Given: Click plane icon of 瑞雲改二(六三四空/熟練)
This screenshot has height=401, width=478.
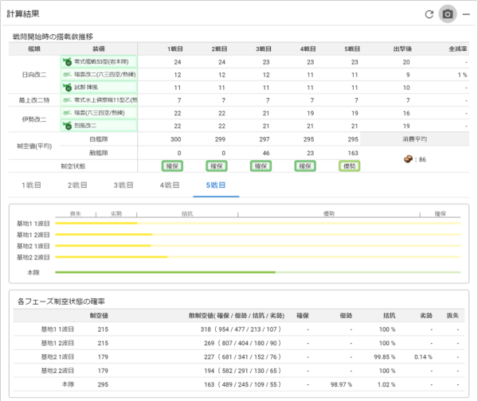Looking at the screenshot, I should point(67,75).
